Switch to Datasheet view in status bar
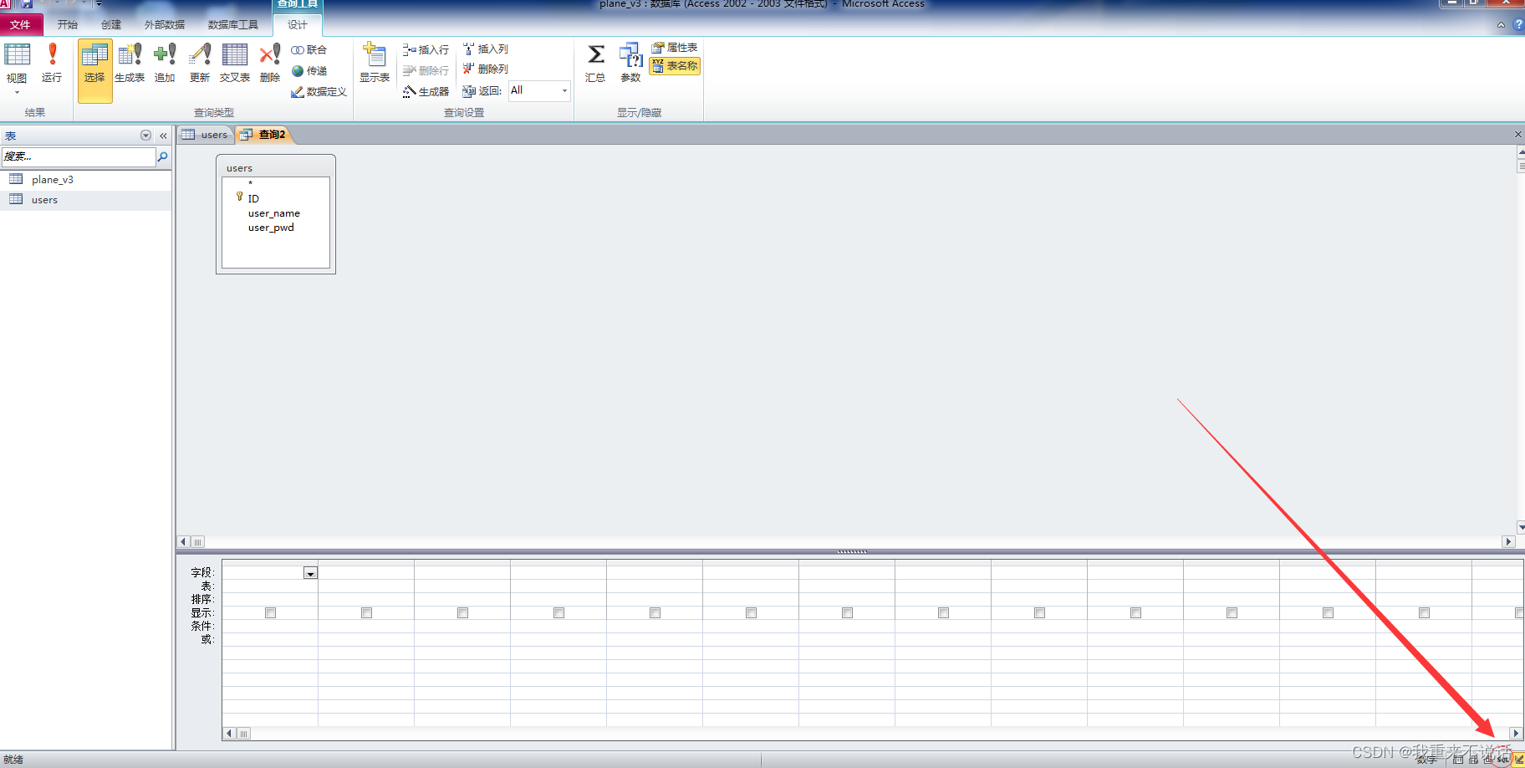 pos(1458,760)
